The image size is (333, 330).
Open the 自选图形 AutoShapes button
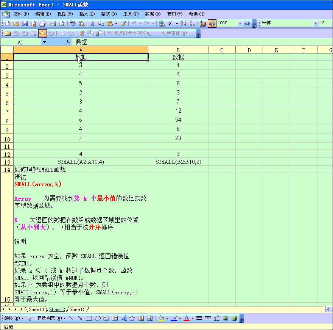[x=51, y=318]
